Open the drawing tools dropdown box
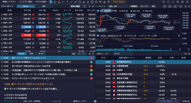This screenshot has width=191, height=103. [x=108, y=2]
